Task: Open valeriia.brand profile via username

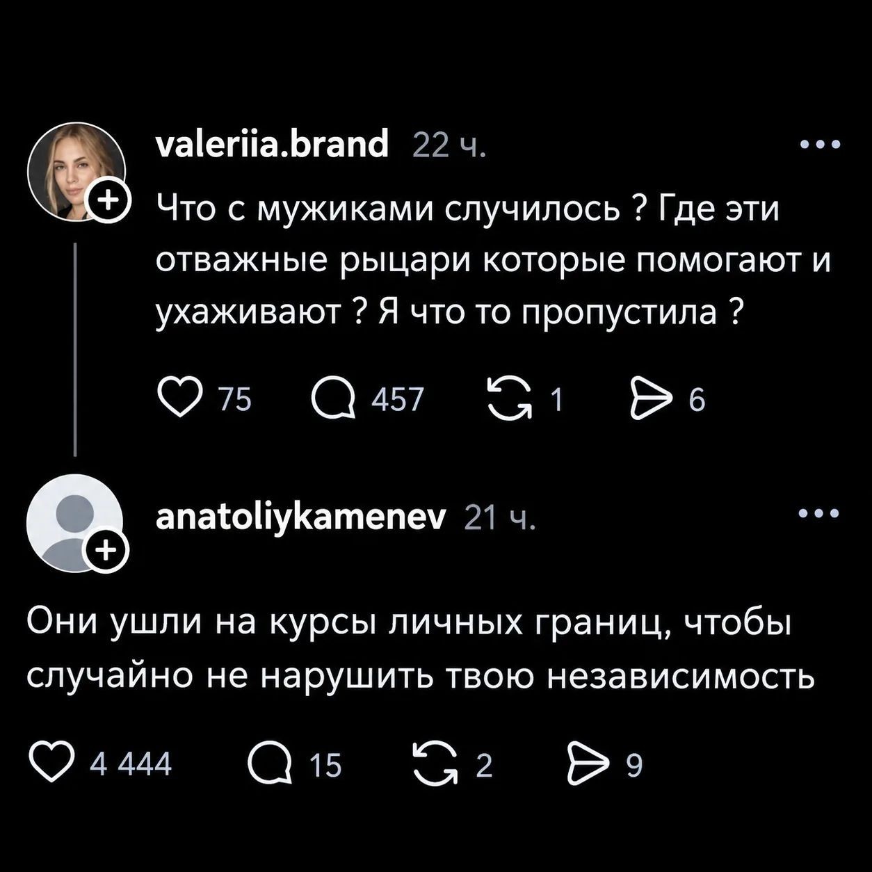Action: [272, 144]
